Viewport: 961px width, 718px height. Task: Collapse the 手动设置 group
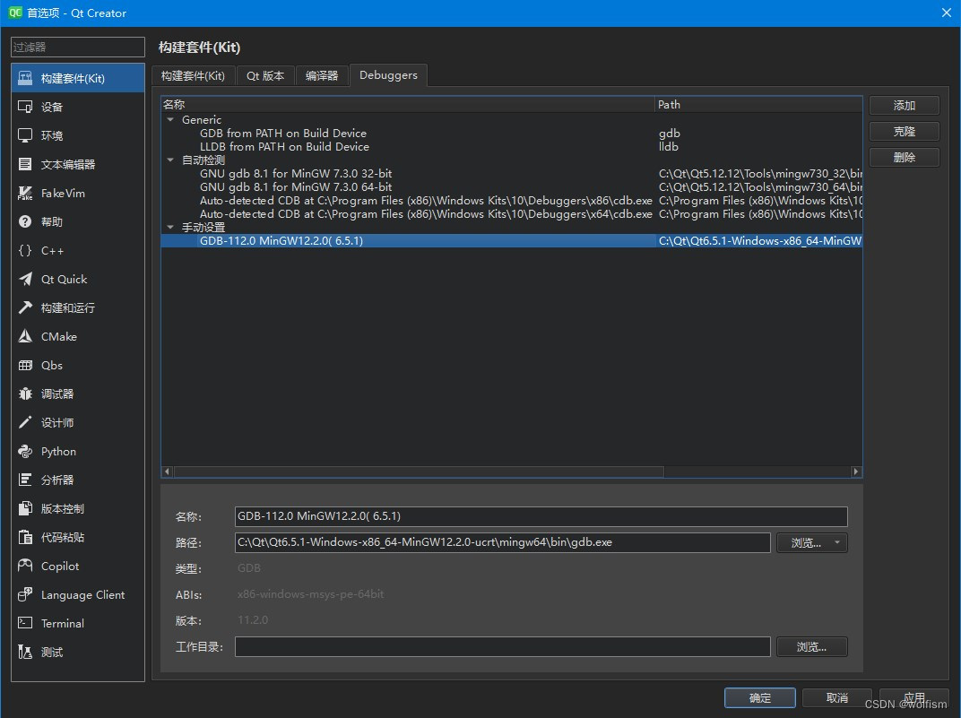click(x=170, y=228)
